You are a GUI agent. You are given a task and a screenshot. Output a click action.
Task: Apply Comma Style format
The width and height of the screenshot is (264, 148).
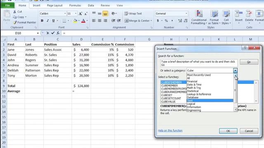pyautogui.click(x=172, y=21)
